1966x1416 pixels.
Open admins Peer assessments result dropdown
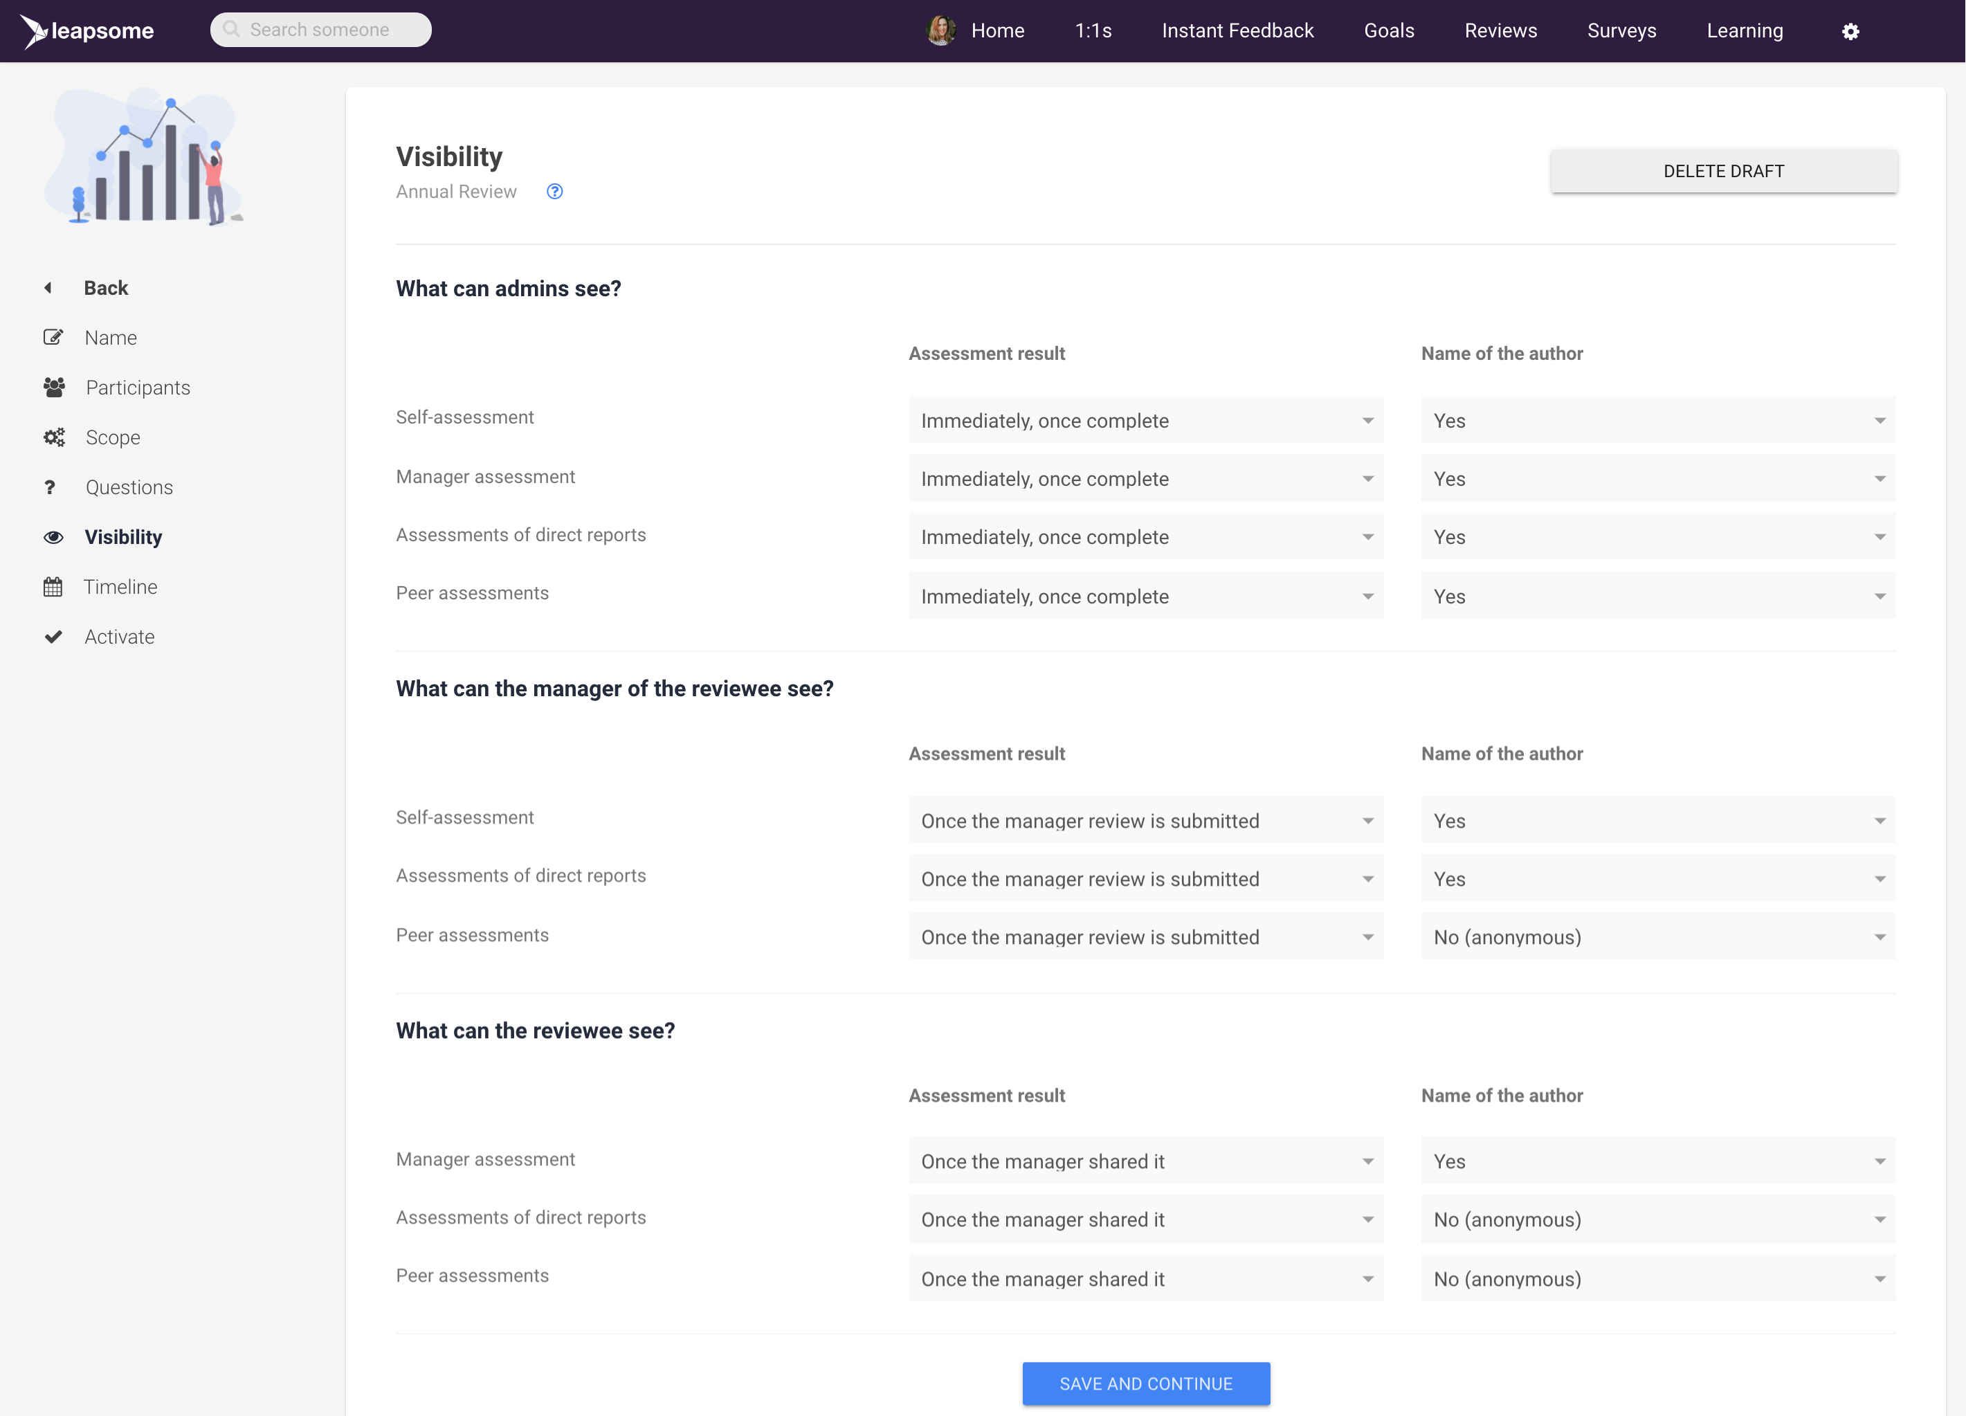point(1146,596)
